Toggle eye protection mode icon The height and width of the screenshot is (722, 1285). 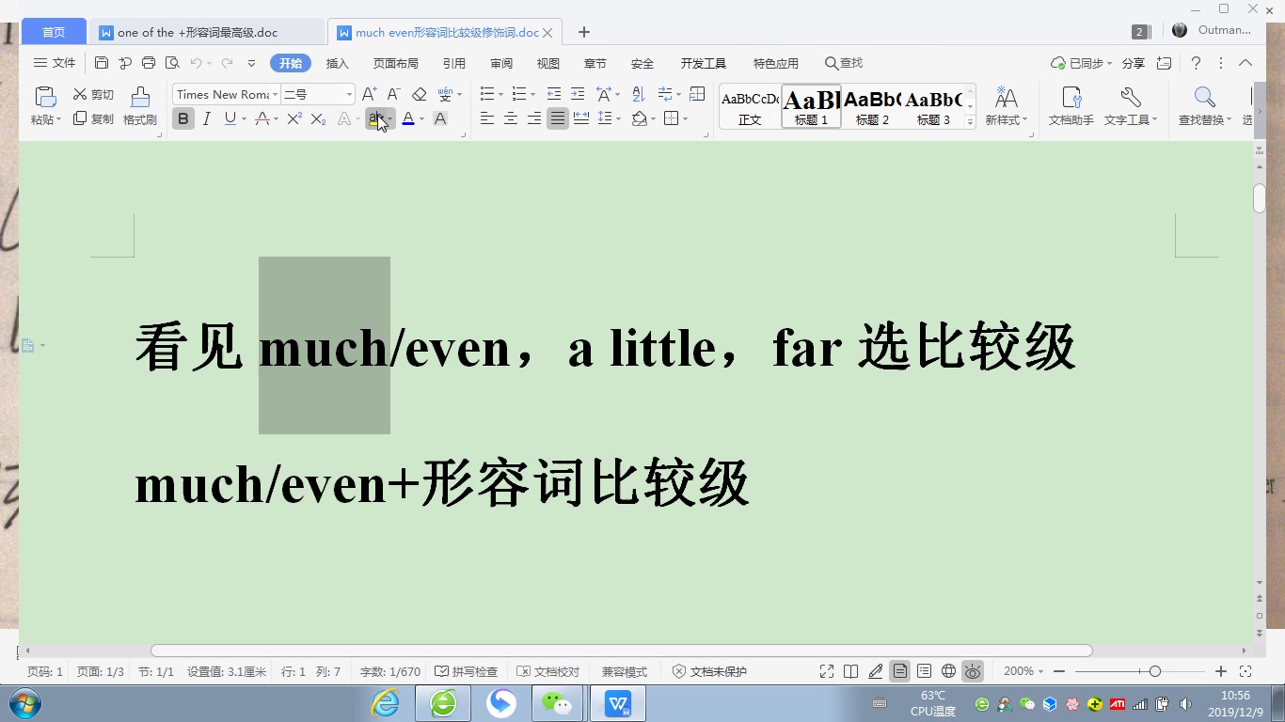pyautogui.click(x=973, y=671)
